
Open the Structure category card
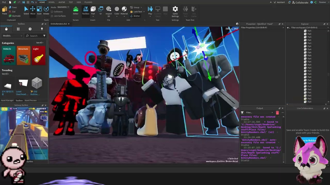pos(23,55)
